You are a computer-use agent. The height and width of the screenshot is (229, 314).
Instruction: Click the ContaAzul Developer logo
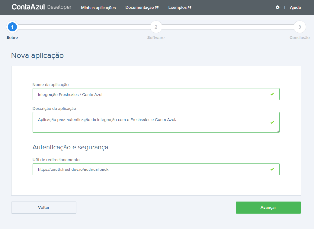[x=41, y=7]
